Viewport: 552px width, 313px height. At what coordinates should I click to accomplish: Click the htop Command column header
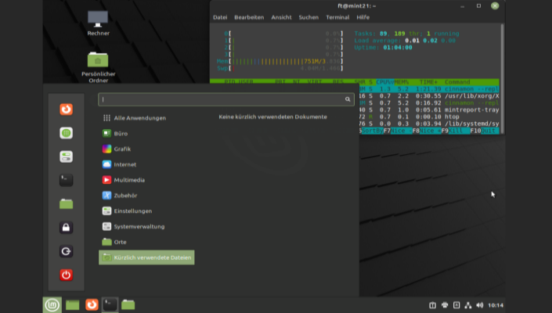click(457, 82)
